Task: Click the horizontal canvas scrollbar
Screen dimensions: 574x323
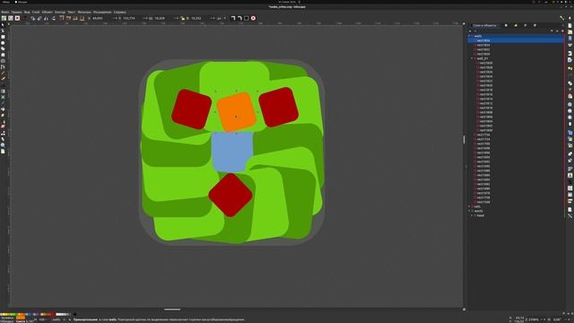Action: (x=172, y=310)
